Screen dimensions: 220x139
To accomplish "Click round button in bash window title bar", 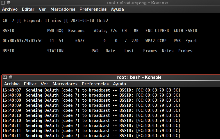I will pyautogui.click(x=11, y=77).
